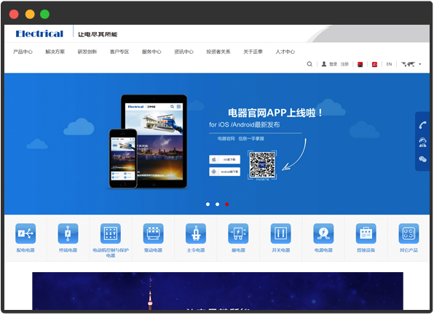
Task: Open the 产品中心 navigation menu
Action: point(23,52)
